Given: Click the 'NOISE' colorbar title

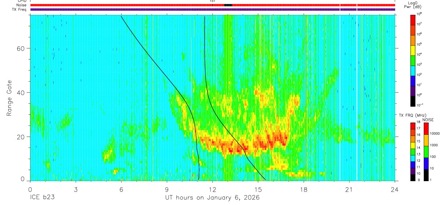Looking at the screenshot, I should pyautogui.click(x=428, y=120).
